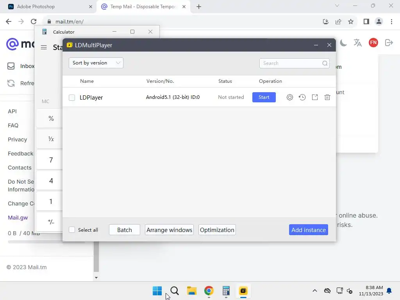Screen dimensions: 400x300
Task: Click the share page icon in address bar
Action: pyautogui.click(x=338, y=21)
